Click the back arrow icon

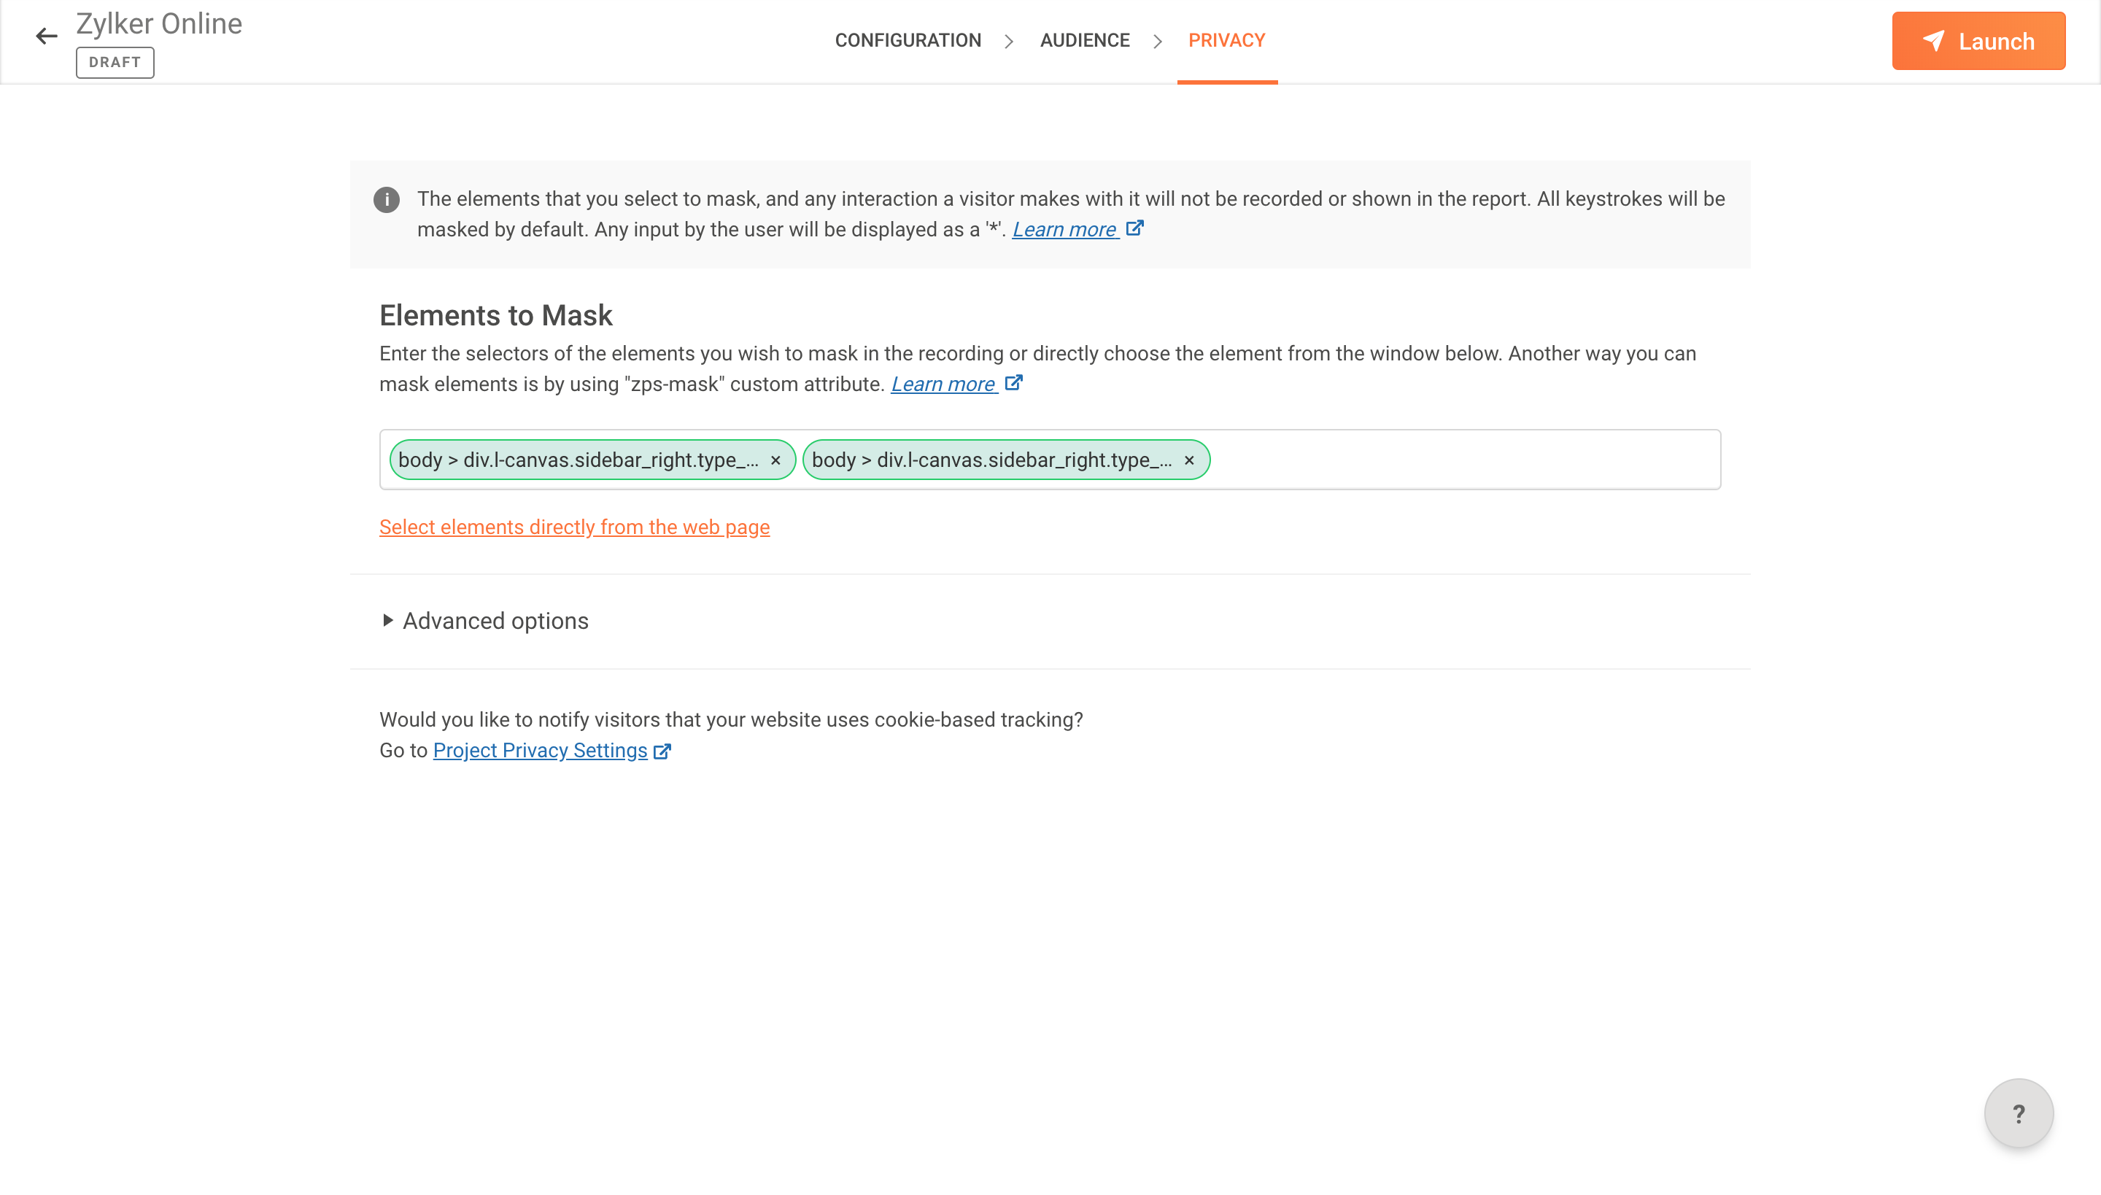click(47, 36)
